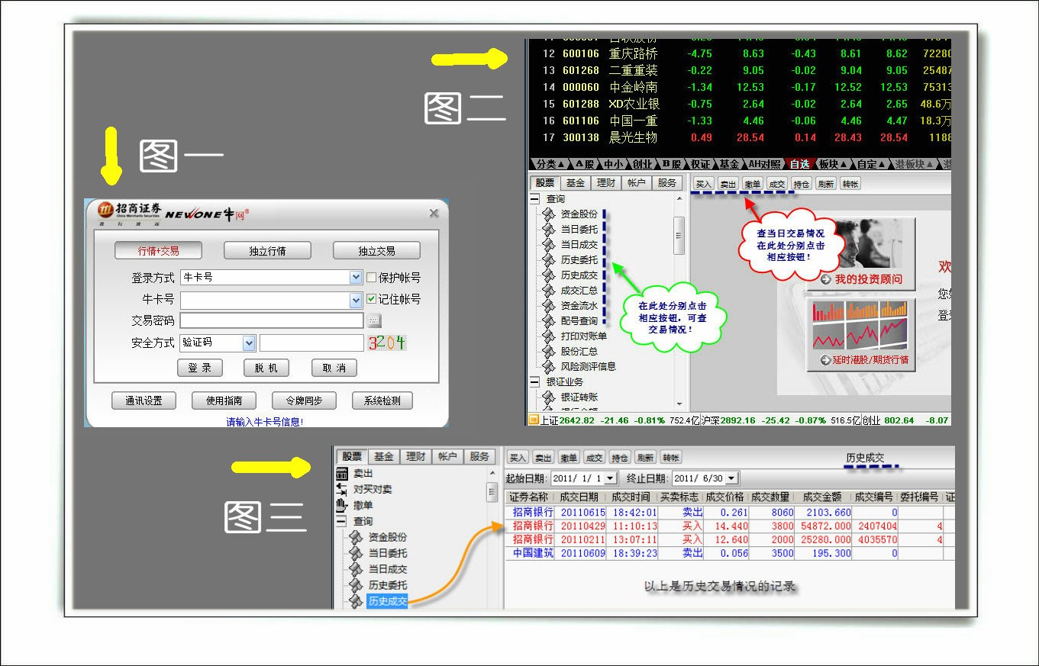
Task: Select the AH对照 market tab
Action: click(x=765, y=164)
